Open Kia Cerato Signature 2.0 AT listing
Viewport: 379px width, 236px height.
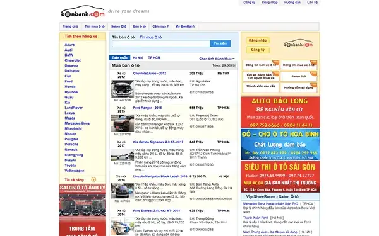pyautogui.click(x=158, y=142)
